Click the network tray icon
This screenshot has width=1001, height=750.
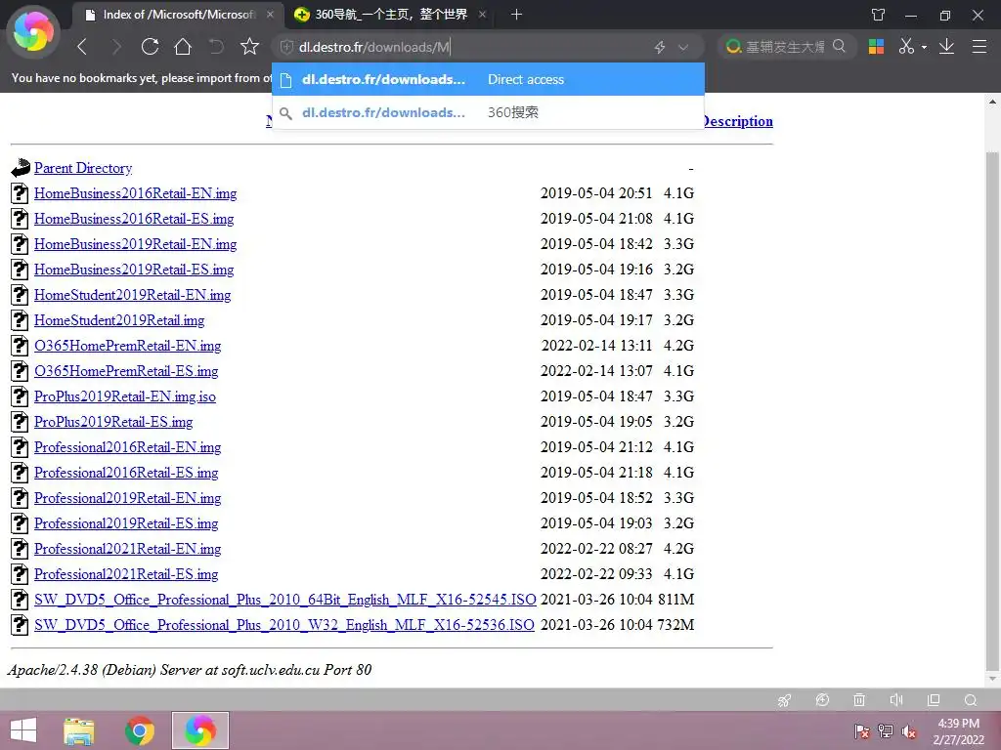click(886, 731)
